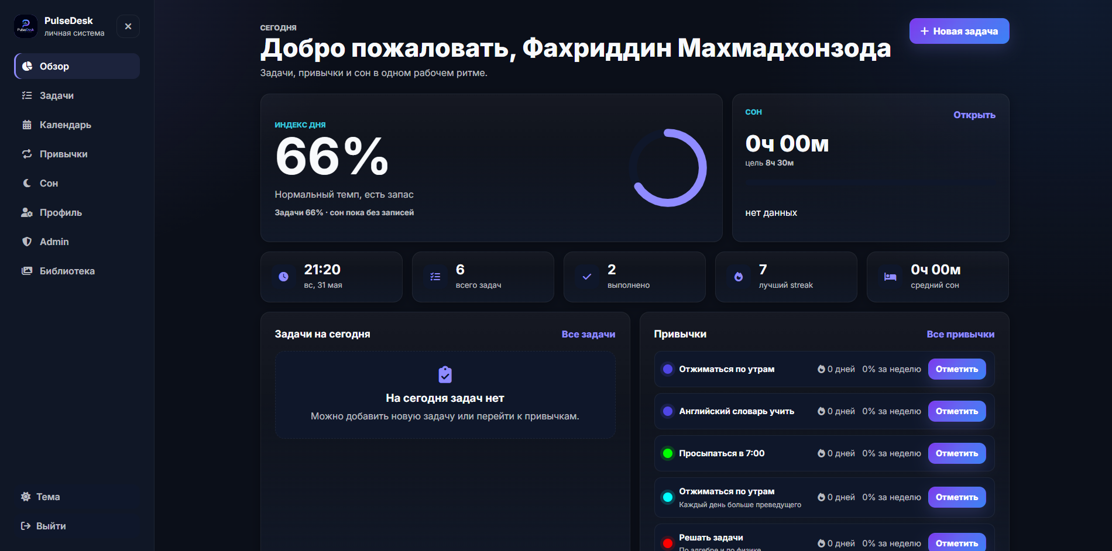This screenshot has height=551, width=1112.
Task: Click the Календарь calendar icon
Action: coord(27,125)
